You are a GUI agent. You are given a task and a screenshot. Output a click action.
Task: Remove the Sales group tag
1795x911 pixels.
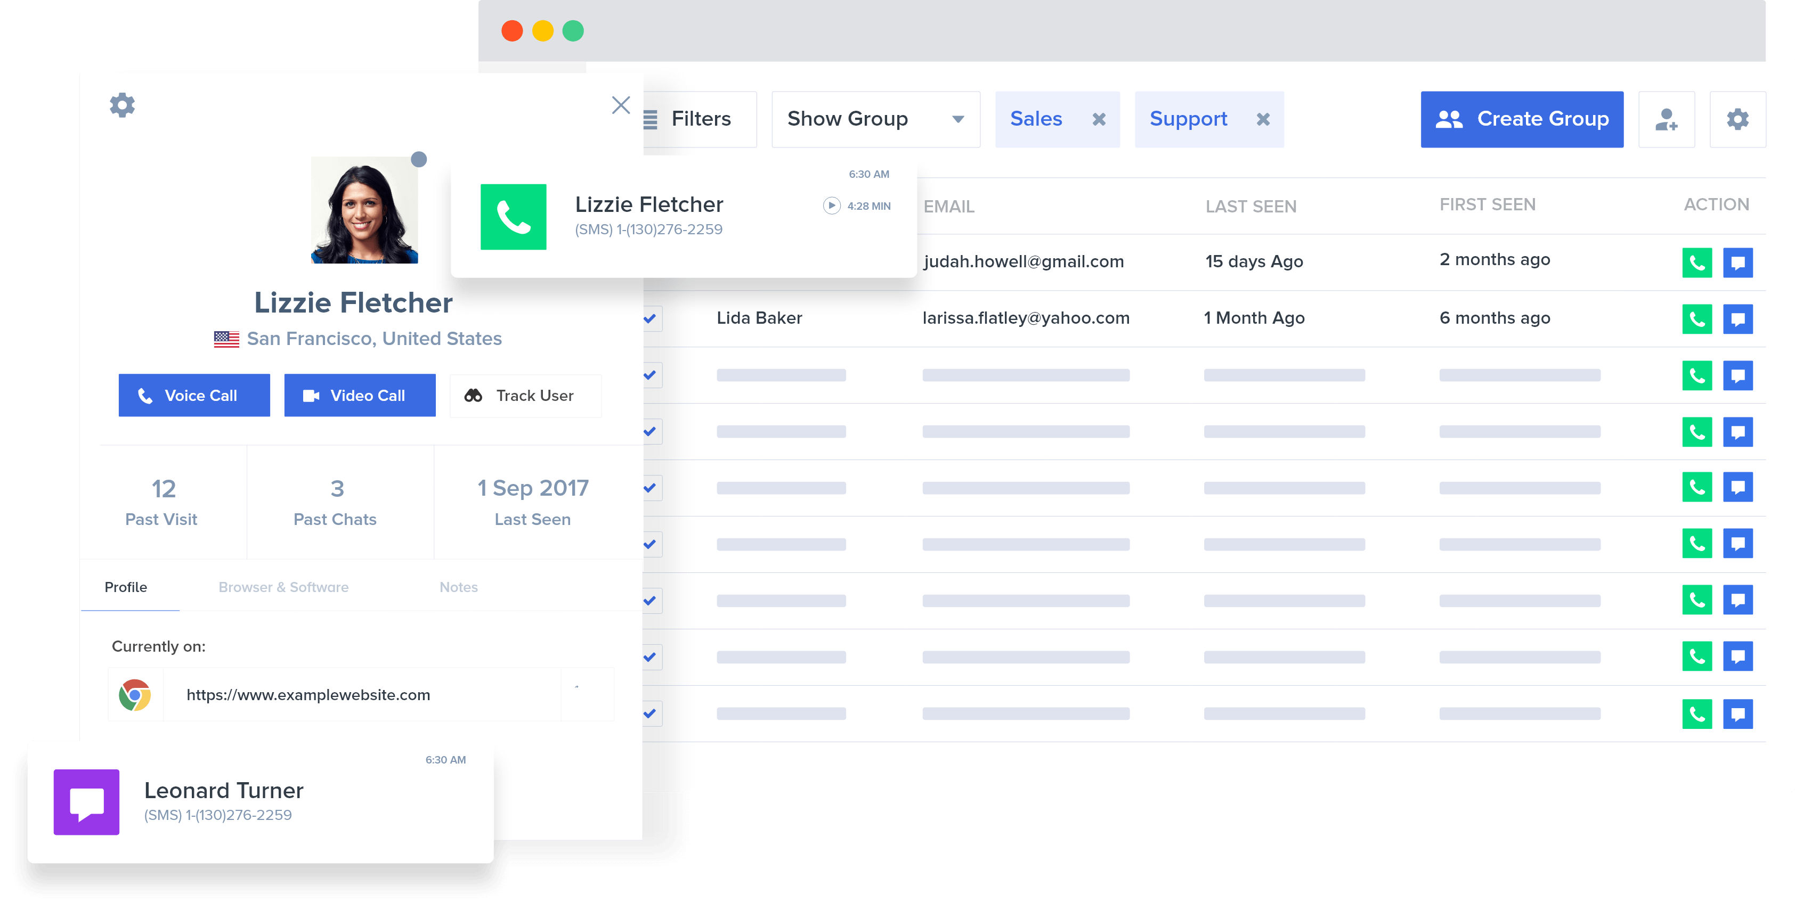(x=1099, y=119)
